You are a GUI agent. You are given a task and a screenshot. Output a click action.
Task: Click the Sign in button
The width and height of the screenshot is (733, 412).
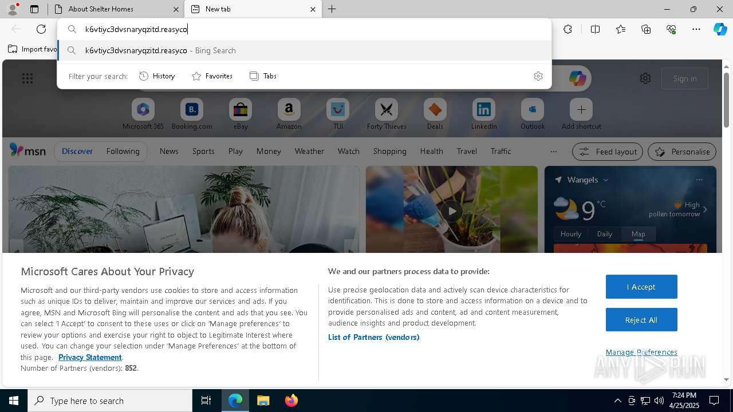[x=685, y=78]
